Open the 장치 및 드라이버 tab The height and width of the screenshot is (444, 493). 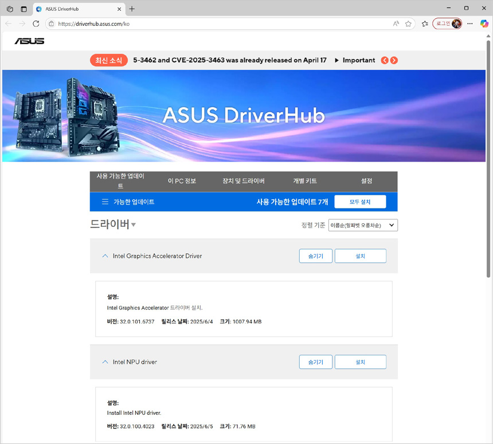tap(243, 181)
